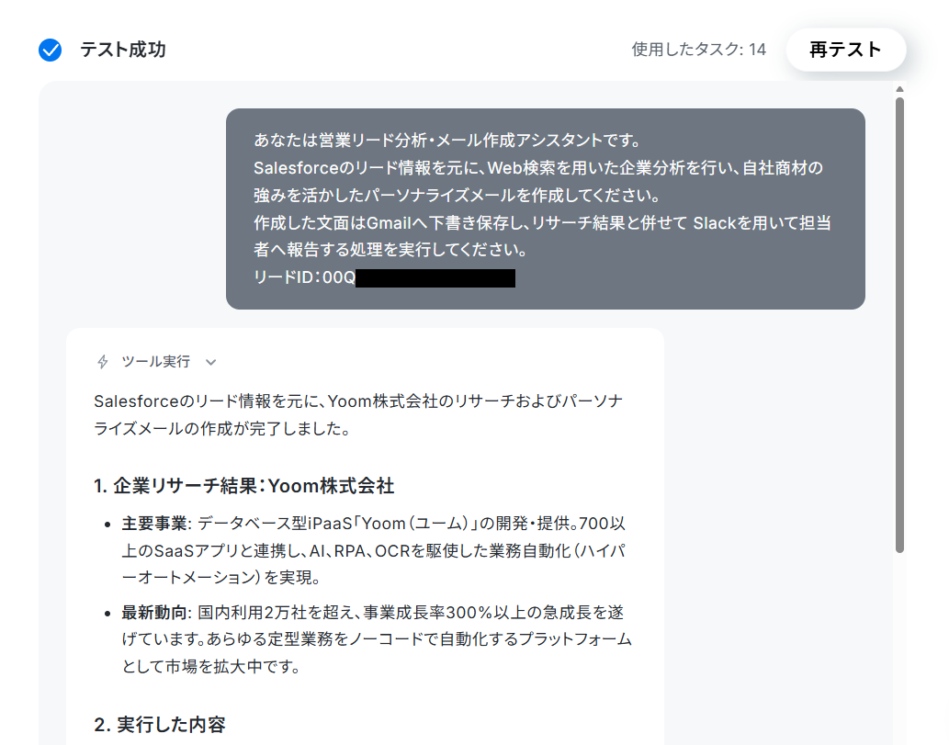Click the prompt line starting with リードID：00Q
Screen dimensions: 949x745
384,277
